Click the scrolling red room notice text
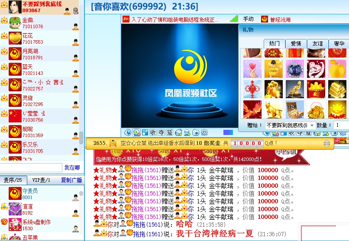 pyautogui.click(x=175, y=19)
